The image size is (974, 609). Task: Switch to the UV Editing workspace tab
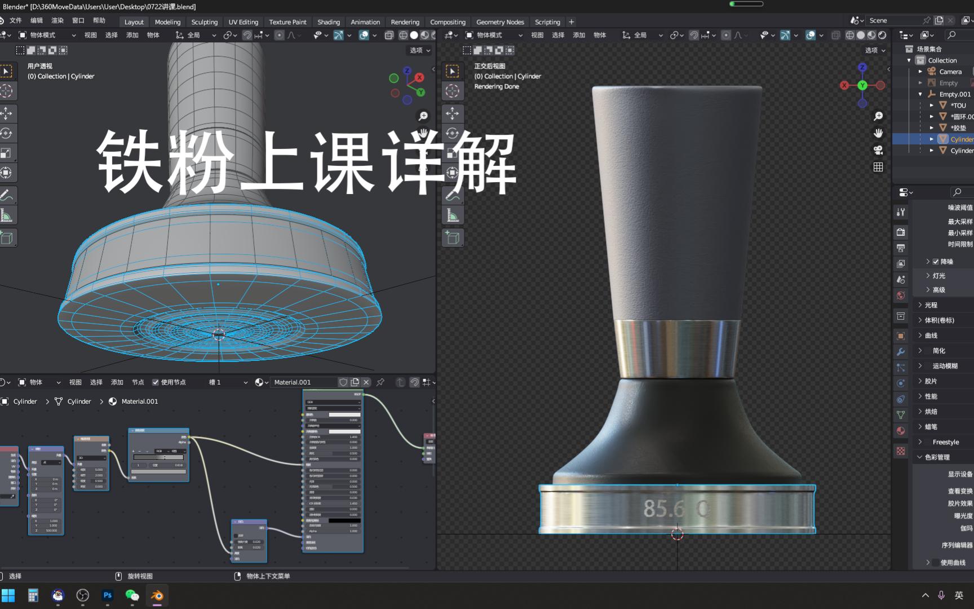tap(243, 22)
